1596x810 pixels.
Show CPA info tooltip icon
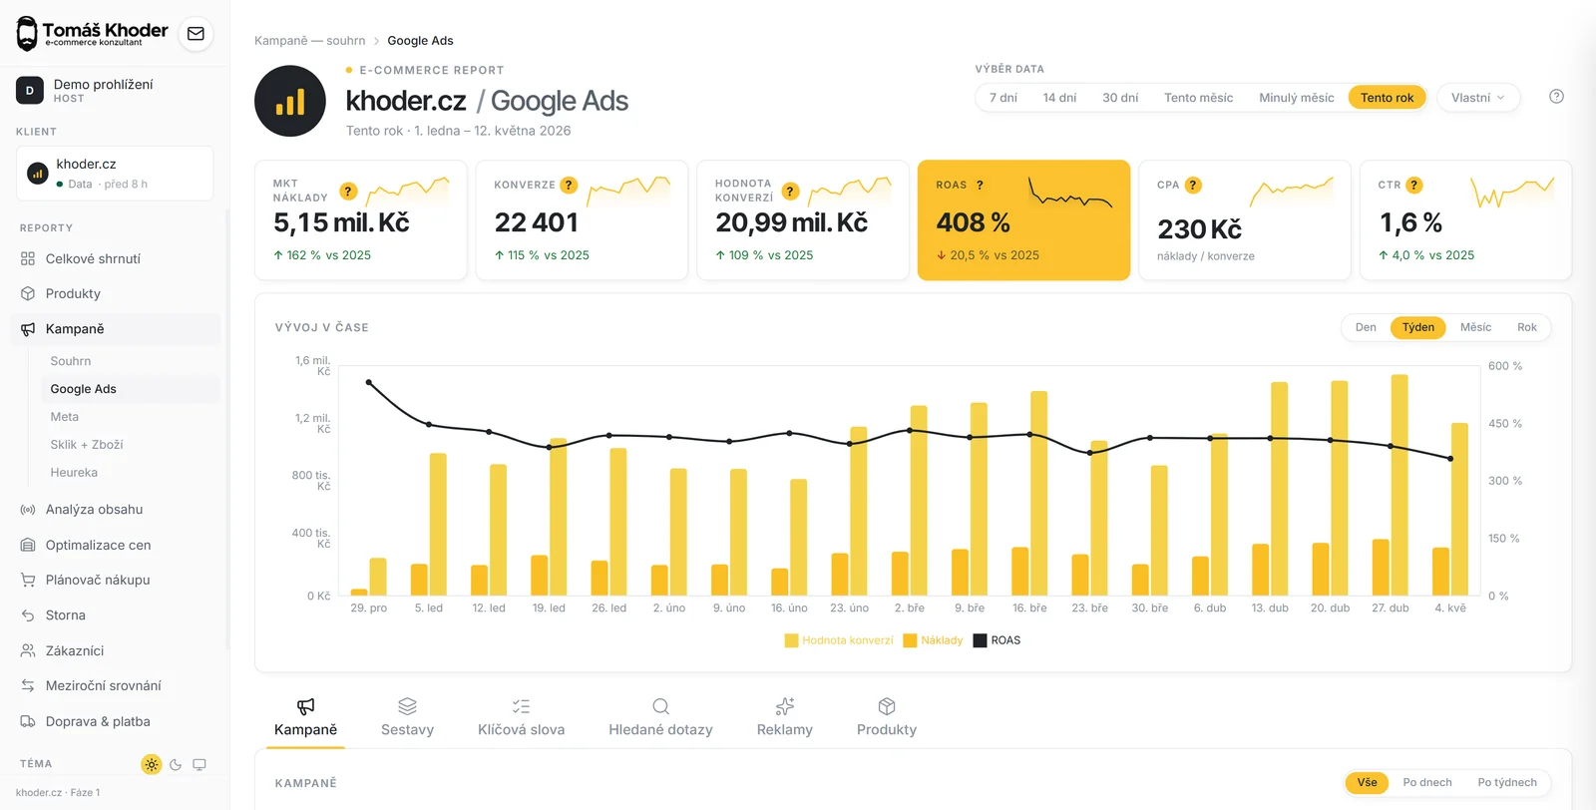coord(1193,185)
